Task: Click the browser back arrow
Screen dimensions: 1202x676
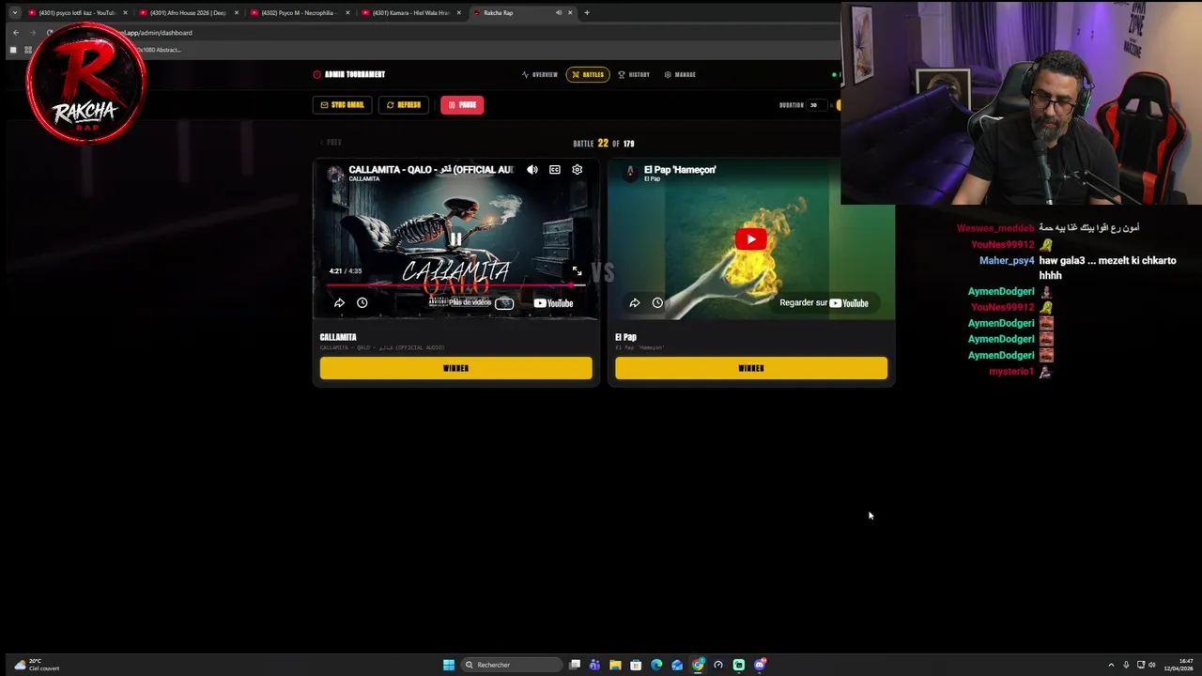Action: (x=16, y=33)
